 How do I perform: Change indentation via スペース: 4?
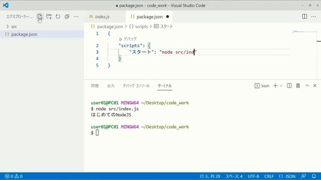tap(234, 176)
